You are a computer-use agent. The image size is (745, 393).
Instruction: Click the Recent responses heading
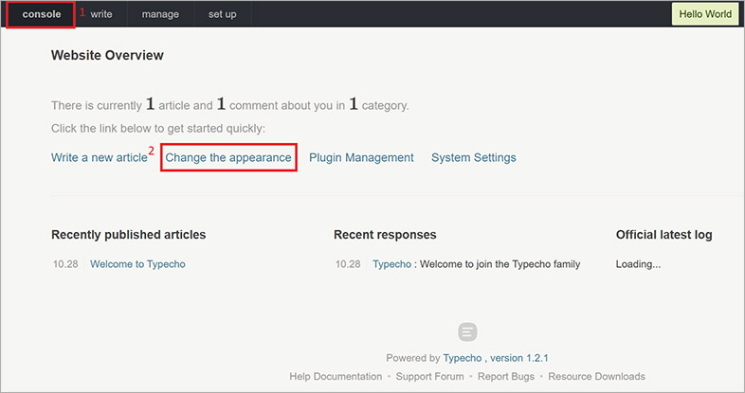pyautogui.click(x=385, y=235)
